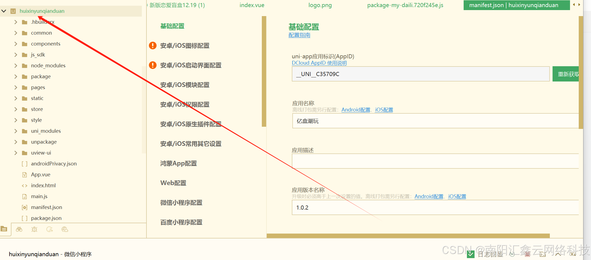This screenshot has width=591, height=260.
Task: Expand the components folder
Action: [16, 44]
